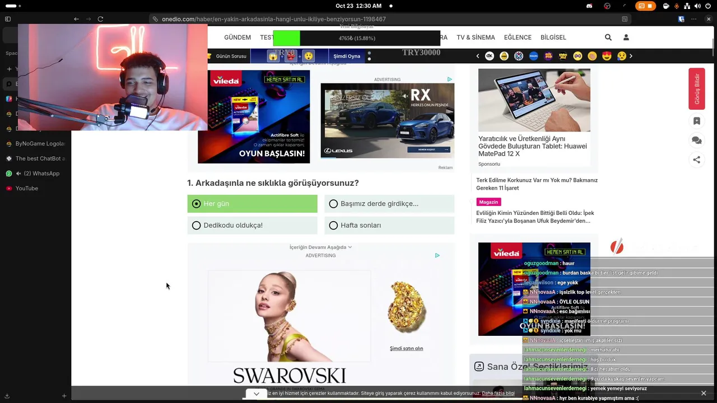Show next emoji category arrow

point(631,56)
